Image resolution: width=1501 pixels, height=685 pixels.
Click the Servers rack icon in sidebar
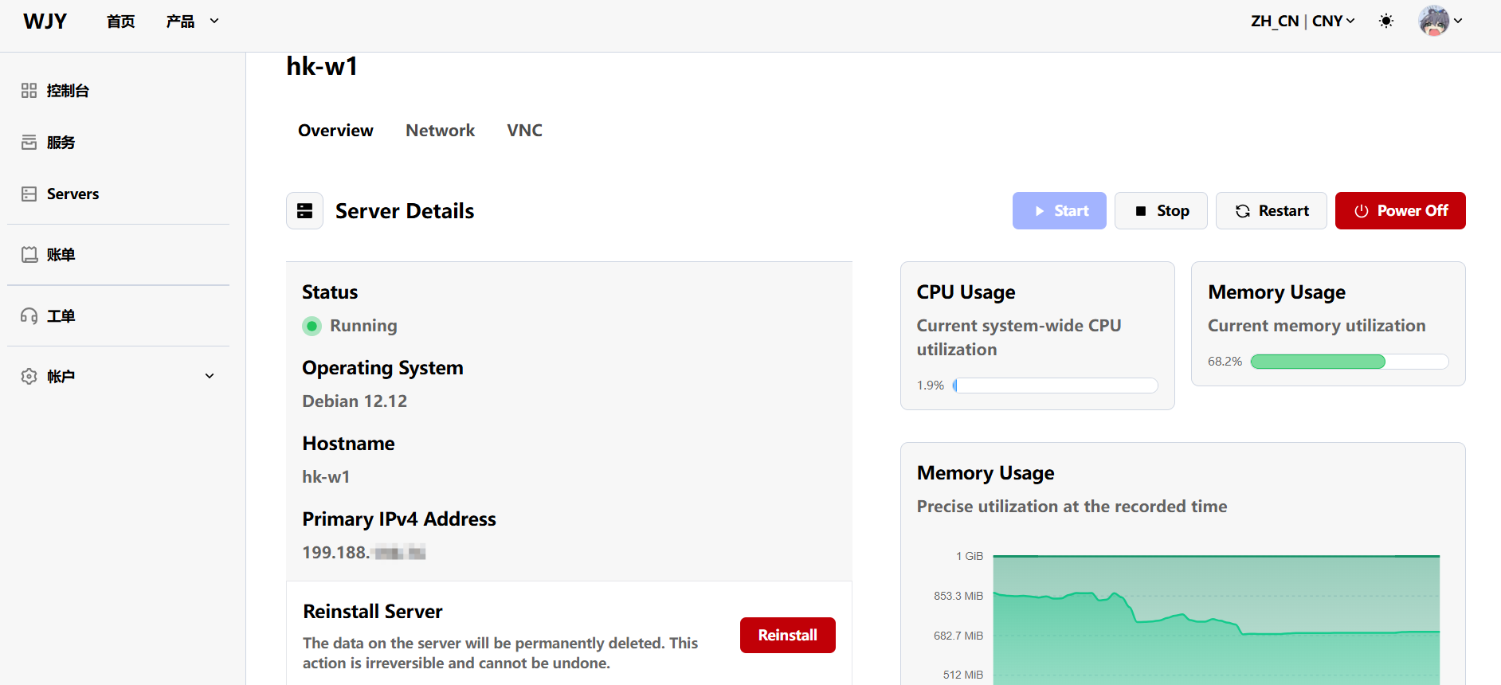coord(29,194)
